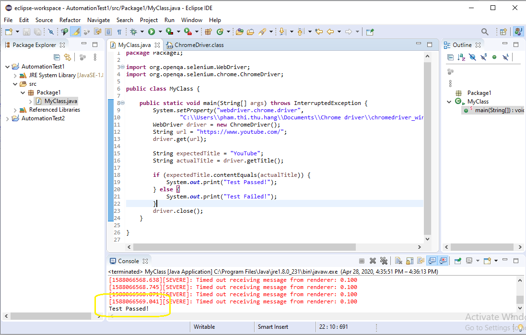Toggle Link with Editor in Package Explorer

68,57
